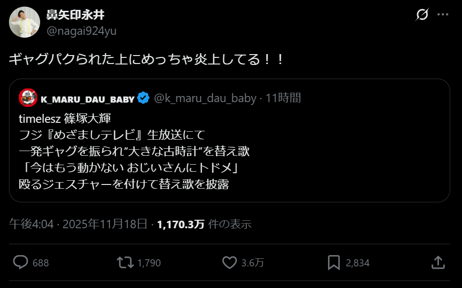
Task: Click the 11時間 timestamp on quoted post
Action: (x=283, y=98)
